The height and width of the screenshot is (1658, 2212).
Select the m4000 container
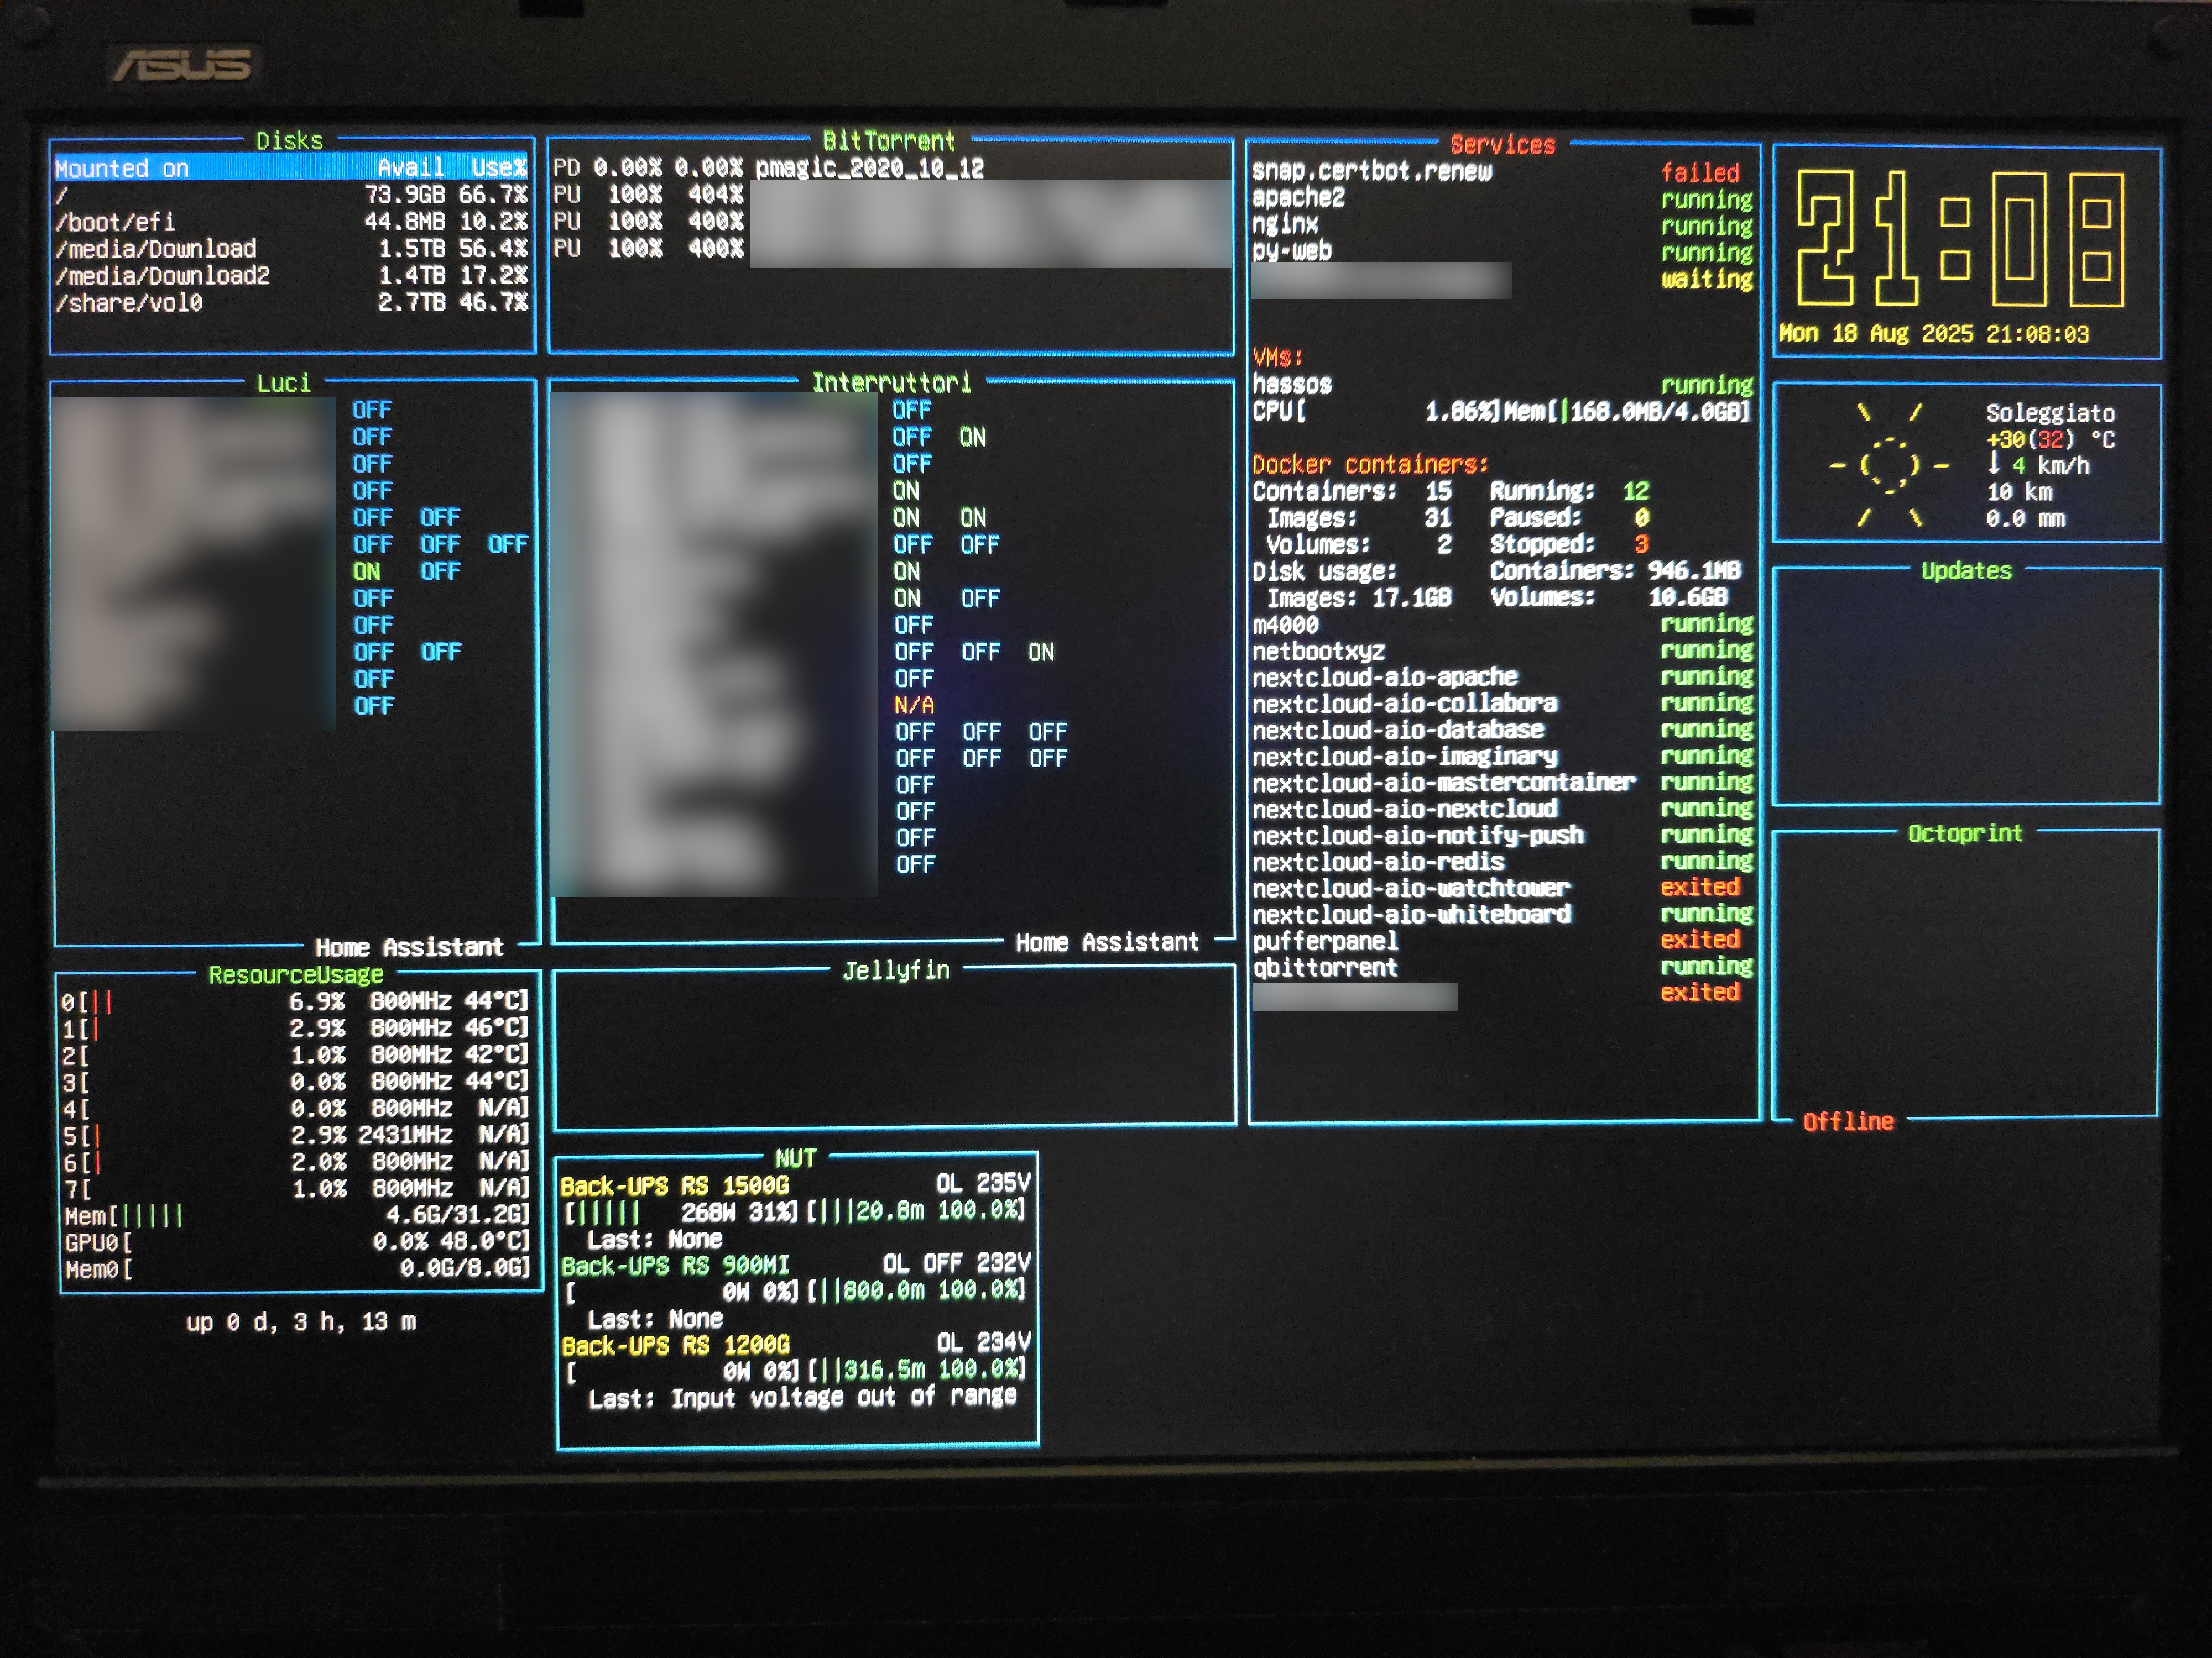[x=1502, y=625]
